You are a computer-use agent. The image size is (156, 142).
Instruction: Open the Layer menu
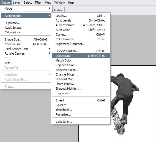click(17, 2)
